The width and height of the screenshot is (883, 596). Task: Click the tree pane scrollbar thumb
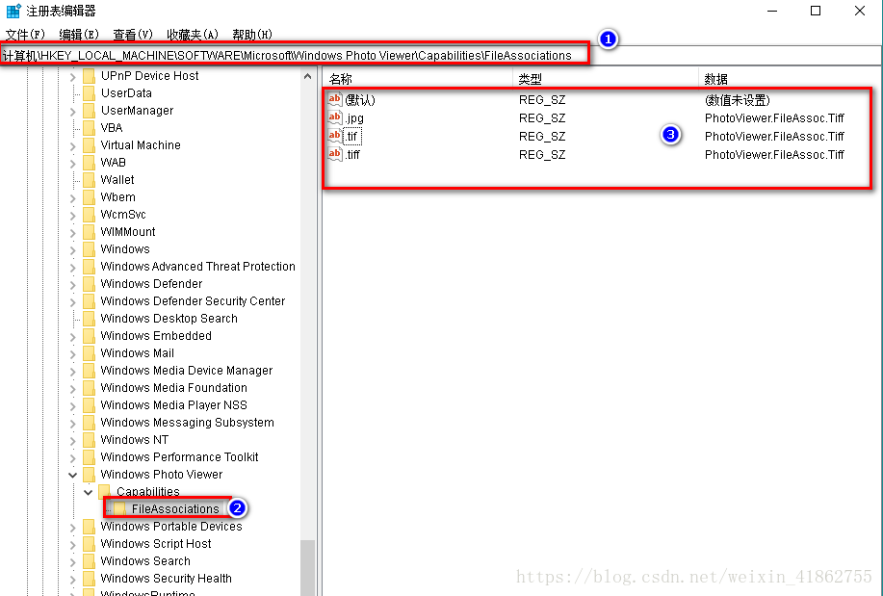tap(307, 567)
